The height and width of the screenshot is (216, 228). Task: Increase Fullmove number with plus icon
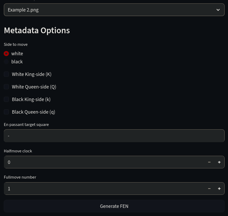click(219, 189)
